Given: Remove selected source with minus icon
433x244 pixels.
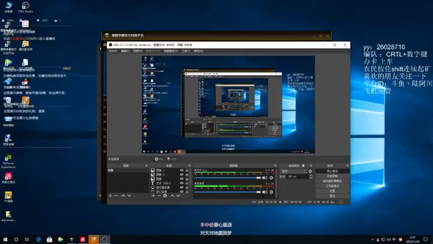Looking at the screenshot, I should point(159,196).
